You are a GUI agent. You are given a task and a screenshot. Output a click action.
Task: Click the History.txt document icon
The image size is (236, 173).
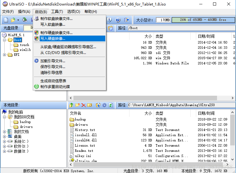pyautogui.click(x=72, y=130)
